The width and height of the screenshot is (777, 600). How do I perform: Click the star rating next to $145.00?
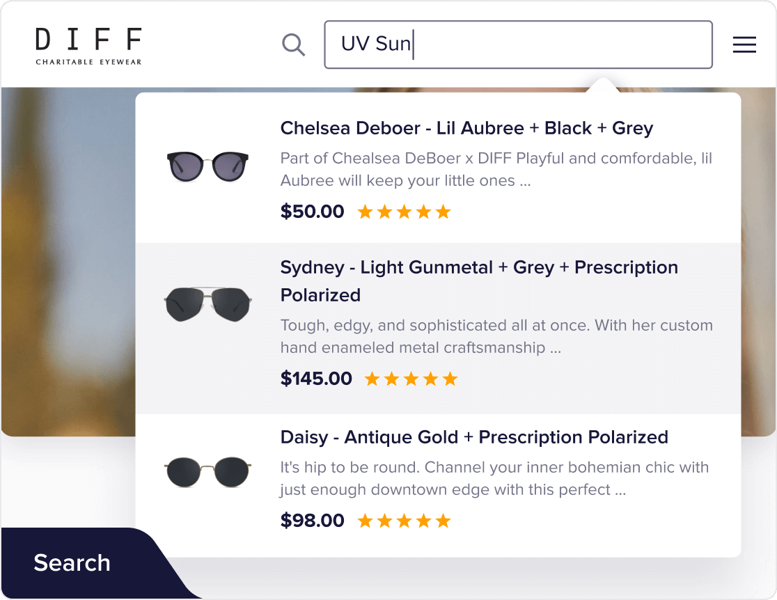pos(411,379)
